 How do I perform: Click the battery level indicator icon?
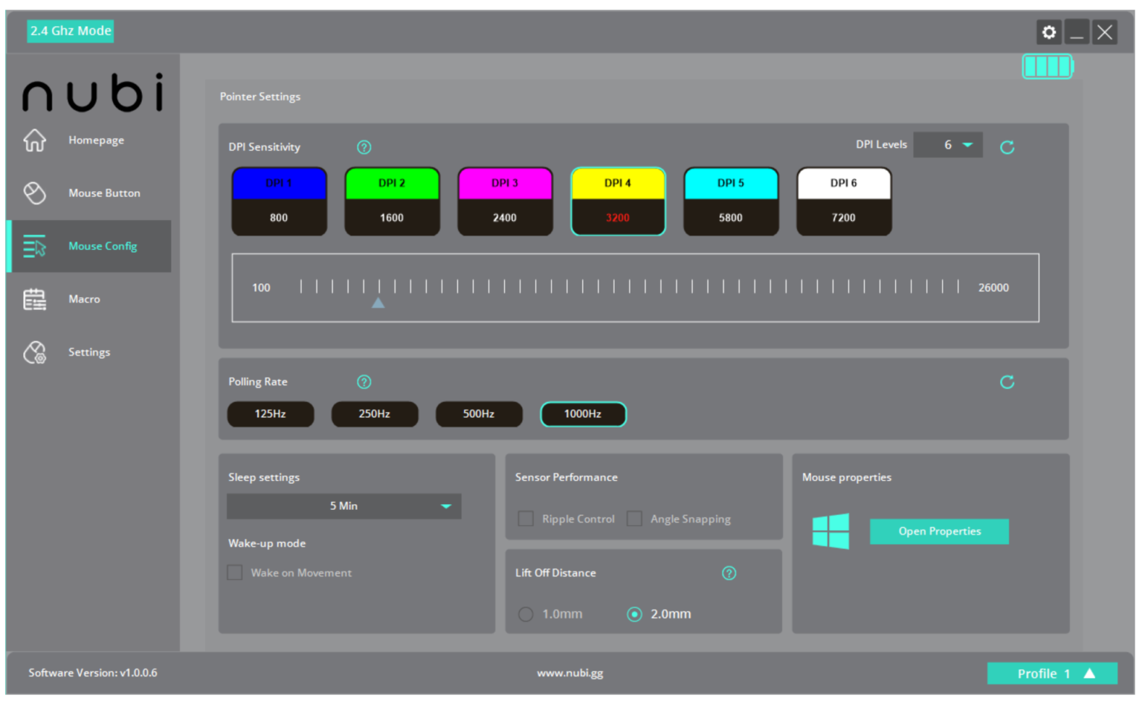pyautogui.click(x=1047, y=67)
